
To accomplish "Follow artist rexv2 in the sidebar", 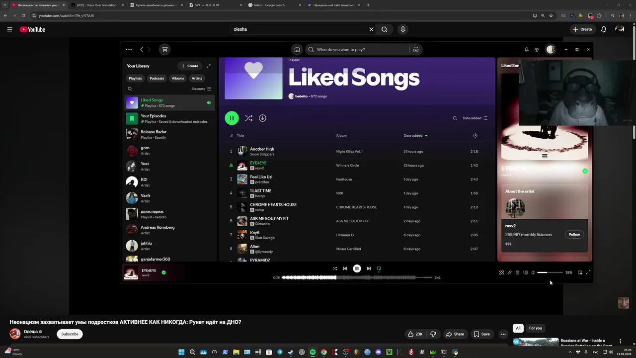I will pos(574,234).
